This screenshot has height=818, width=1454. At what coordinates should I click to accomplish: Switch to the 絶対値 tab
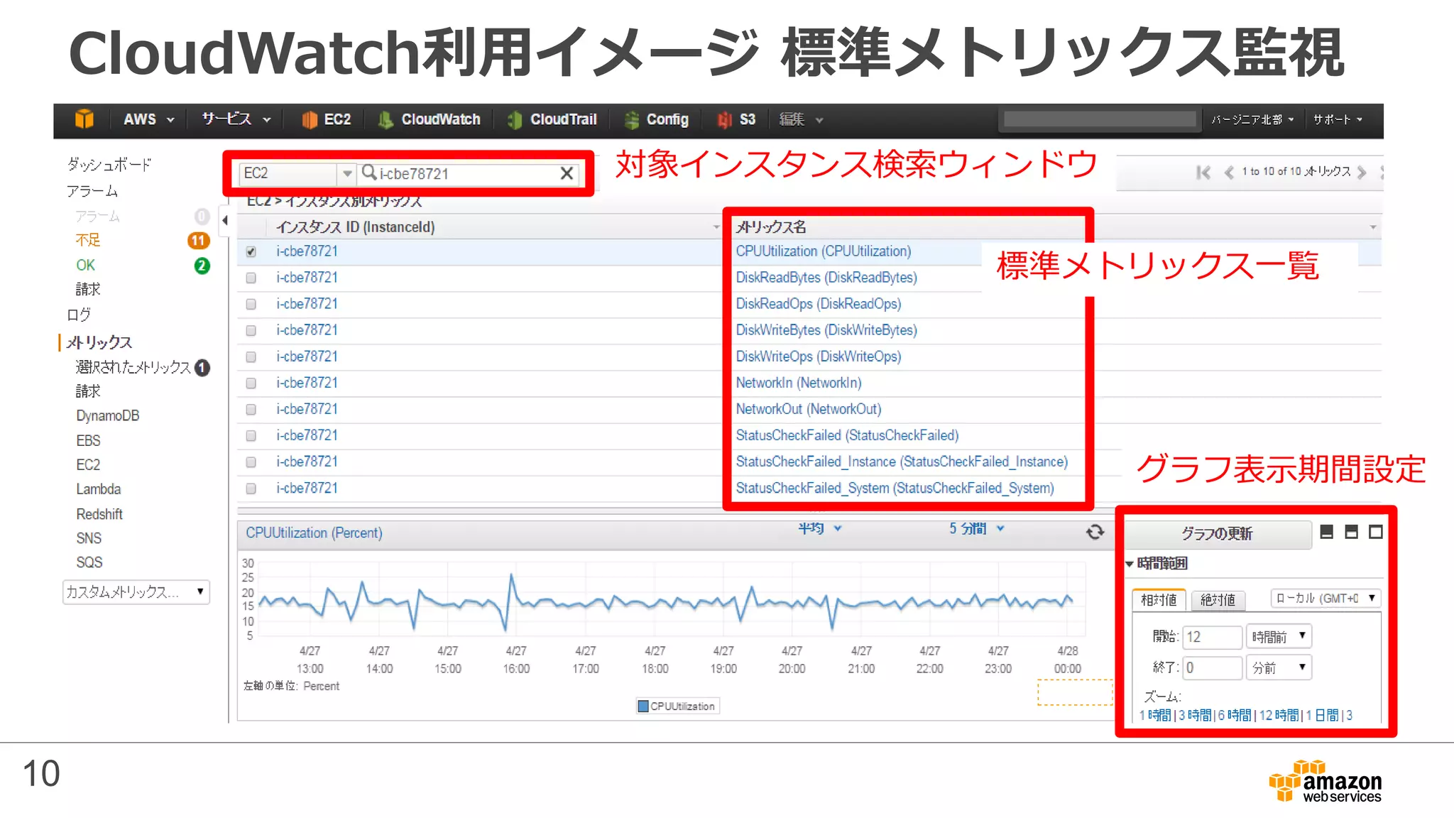click(x=1218, y=600)
